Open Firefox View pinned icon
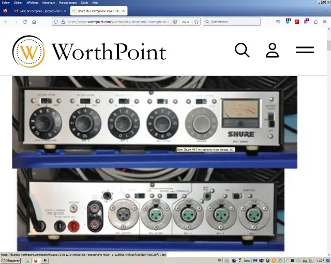 point(5,11)
